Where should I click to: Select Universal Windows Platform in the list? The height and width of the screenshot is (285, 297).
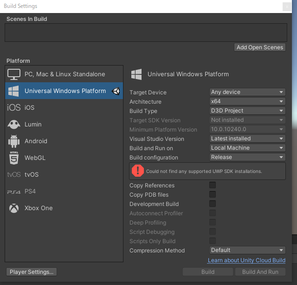64,91
